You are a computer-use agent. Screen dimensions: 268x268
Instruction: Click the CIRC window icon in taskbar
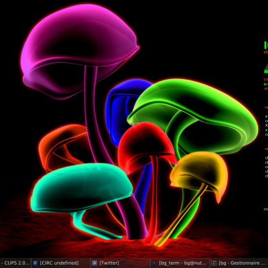[35, 263]
